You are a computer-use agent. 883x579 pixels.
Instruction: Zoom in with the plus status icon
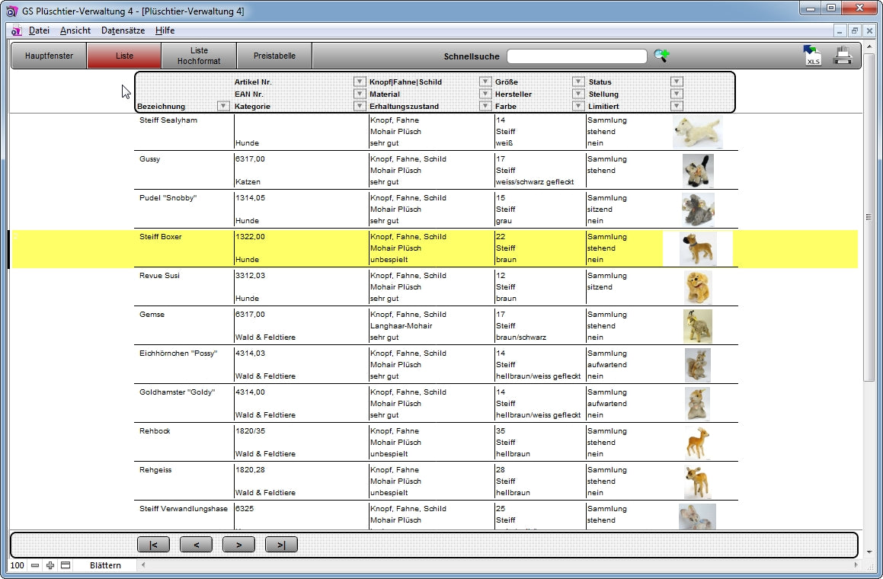click(50, 565)
